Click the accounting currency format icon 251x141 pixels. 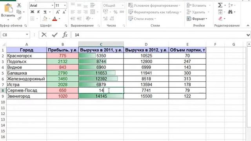105,12
